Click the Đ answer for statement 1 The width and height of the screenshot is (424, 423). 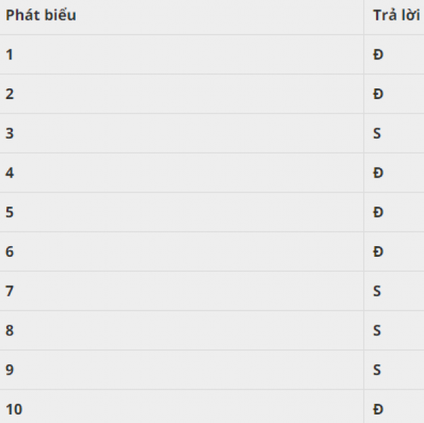[378, 54]
